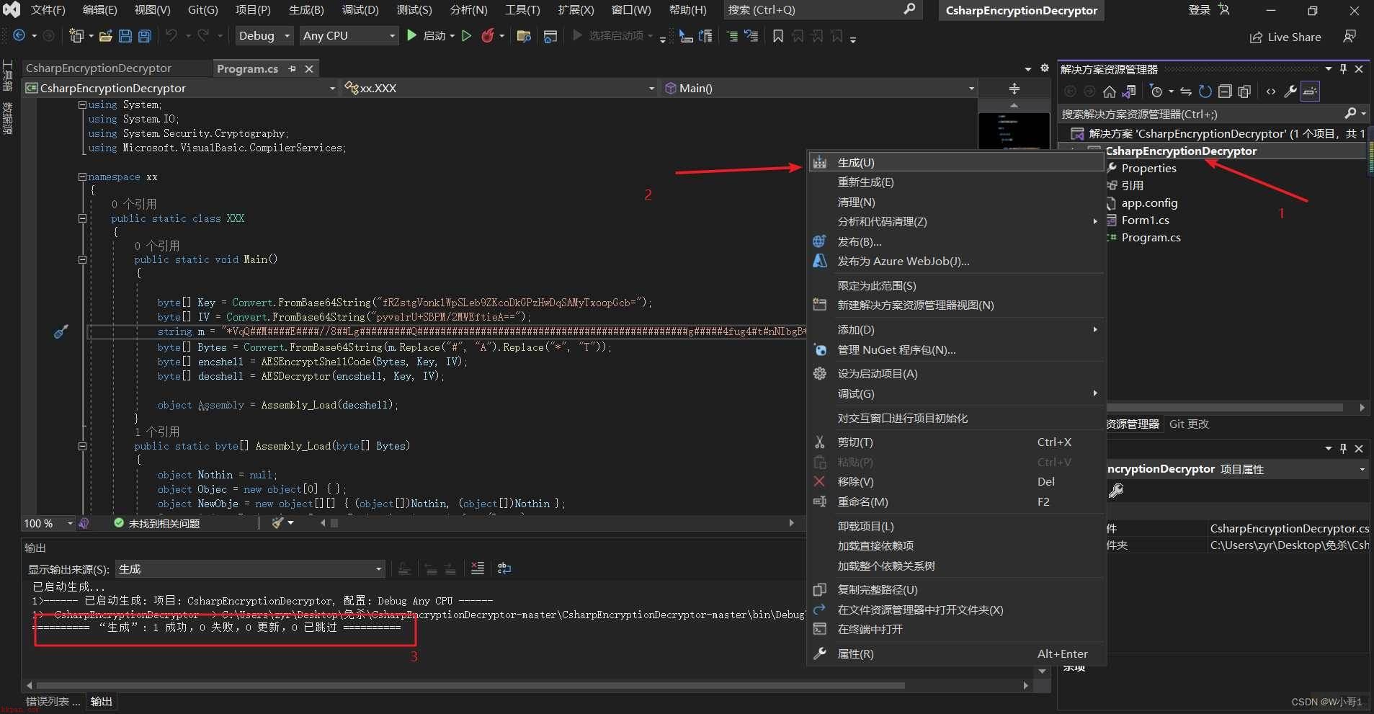This screenshot has height=714, width=1374.
Task: Toggle the pin on the Program.cs tab
Action: [292, 68]
